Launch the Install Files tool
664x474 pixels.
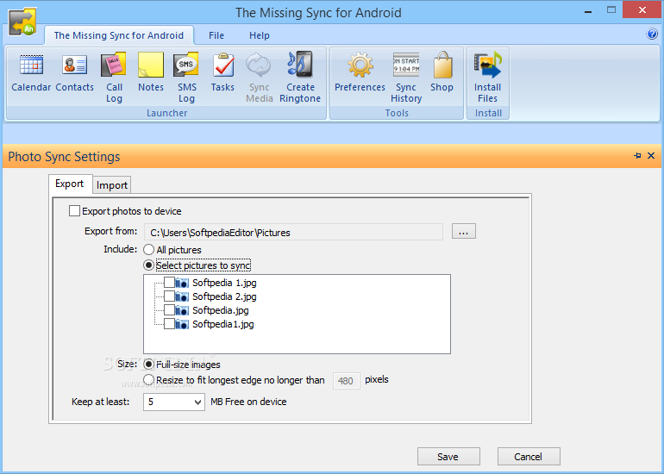487,78
